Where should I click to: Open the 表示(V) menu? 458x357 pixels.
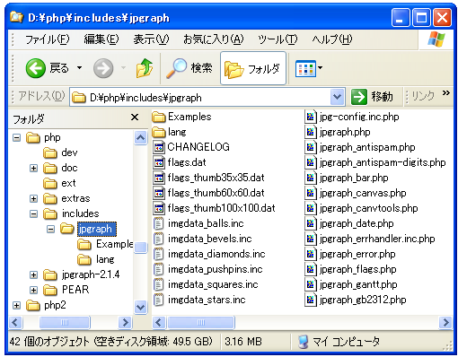click(151, 39)
